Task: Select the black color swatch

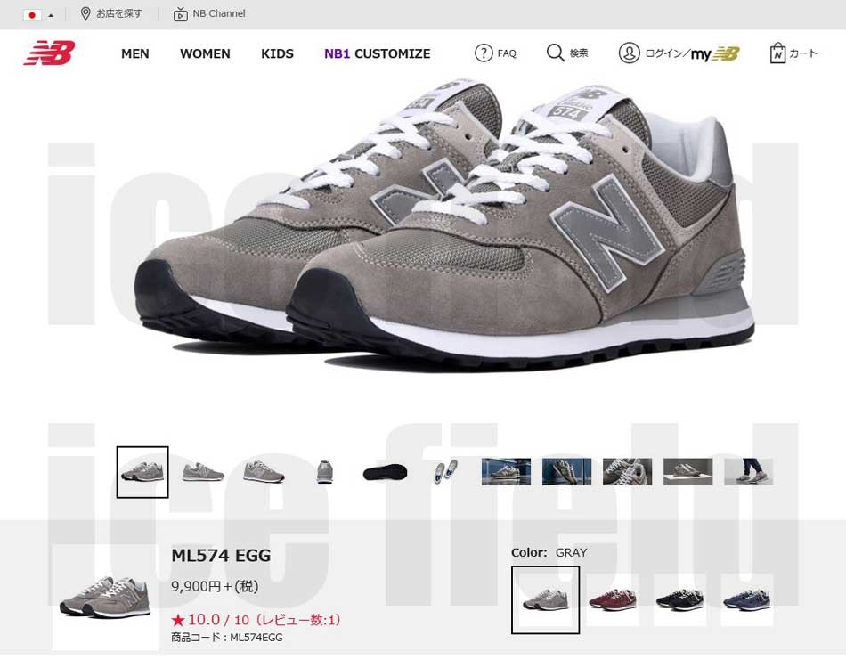Action: tap(679, 599)
